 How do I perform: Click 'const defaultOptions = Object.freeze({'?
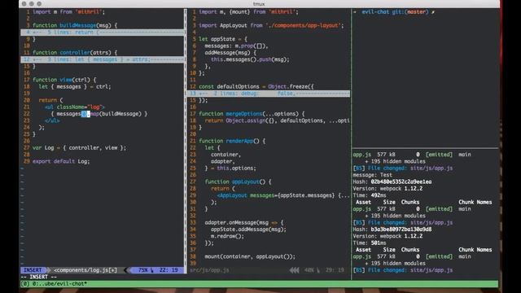(256, 87)
